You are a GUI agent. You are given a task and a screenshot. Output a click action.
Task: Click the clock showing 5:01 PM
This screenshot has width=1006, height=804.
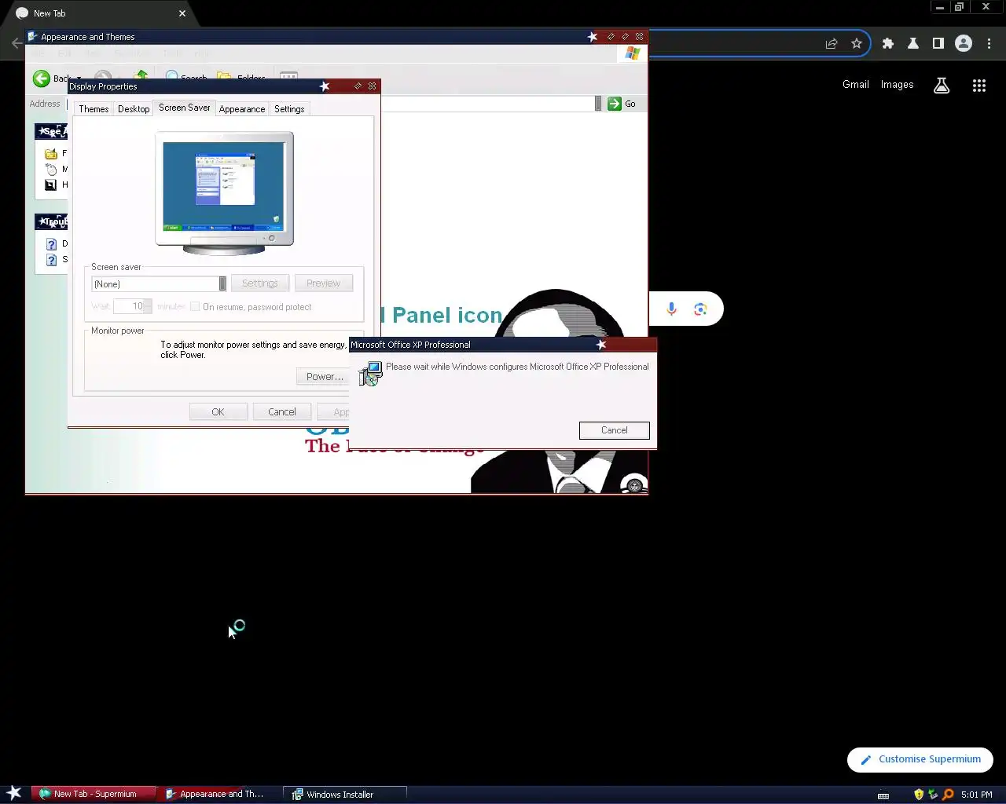click(977, 795)
